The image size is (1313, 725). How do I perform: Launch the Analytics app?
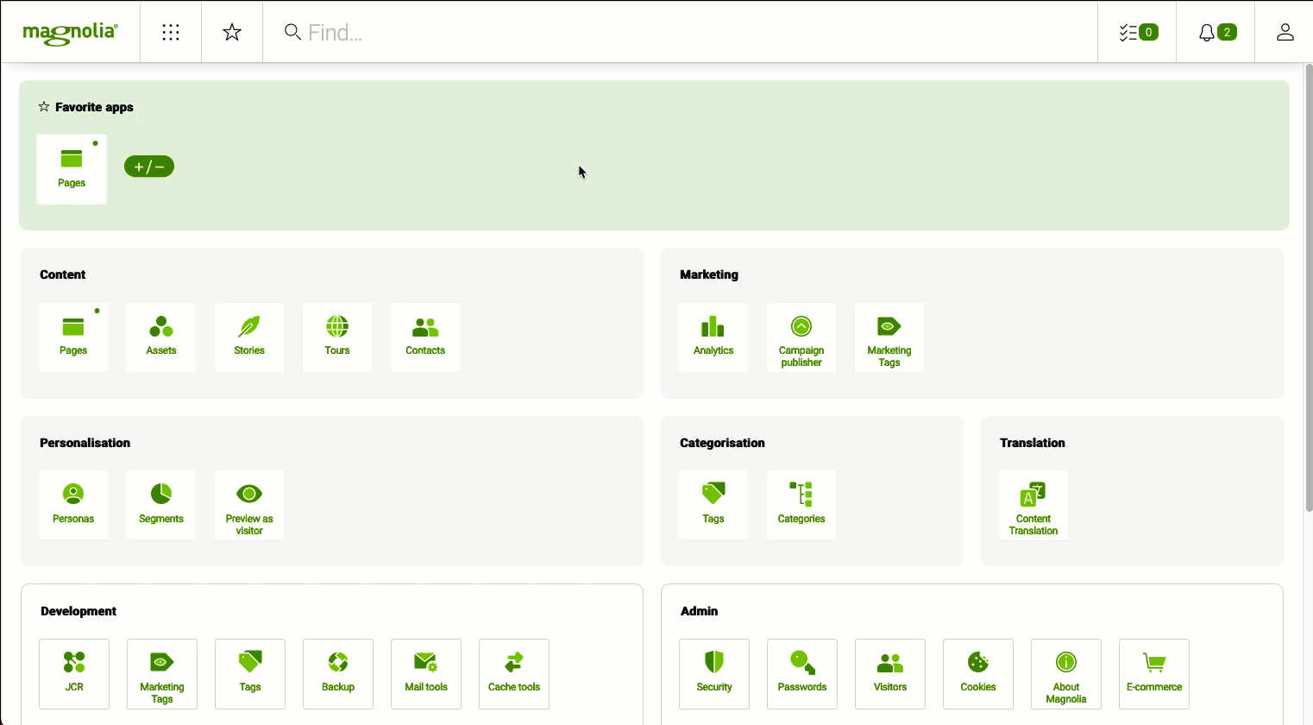click(713, 337)
